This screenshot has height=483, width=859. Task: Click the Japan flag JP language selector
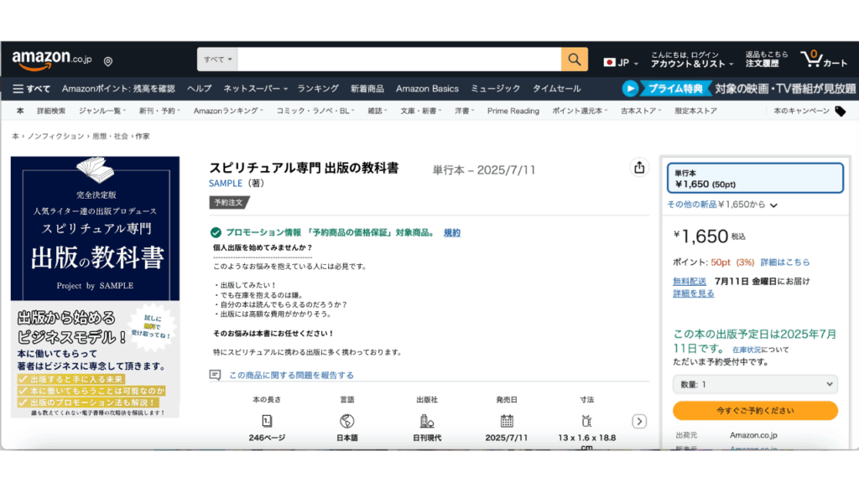[621, 62]
